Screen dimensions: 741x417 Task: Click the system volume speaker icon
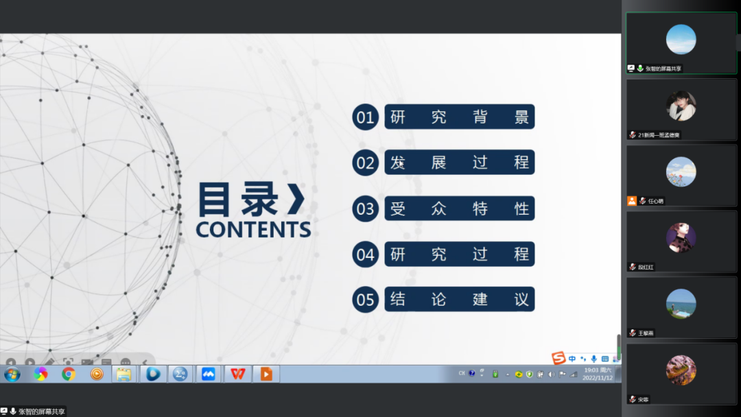click(552, 374)
